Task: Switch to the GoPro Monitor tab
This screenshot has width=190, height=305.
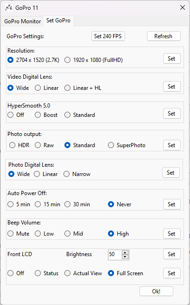Action: point(22,21)
